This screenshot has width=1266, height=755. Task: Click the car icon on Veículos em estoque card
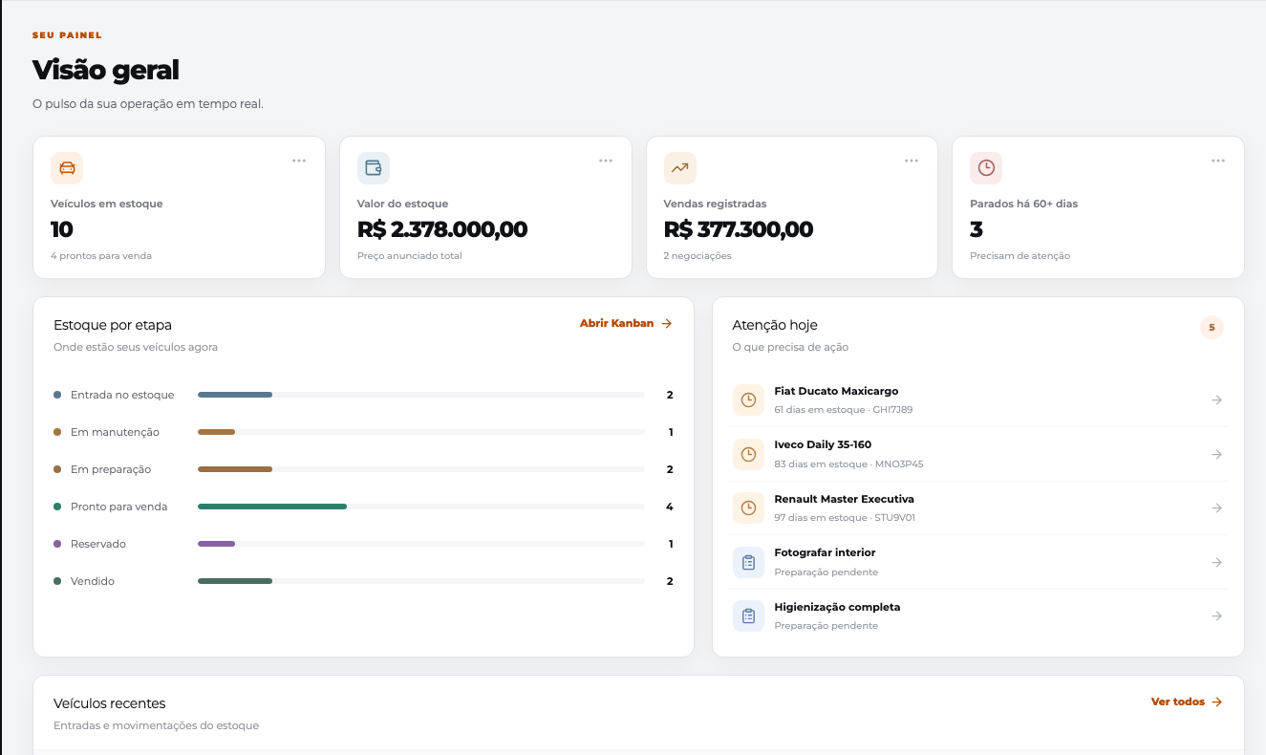(67, 168)
